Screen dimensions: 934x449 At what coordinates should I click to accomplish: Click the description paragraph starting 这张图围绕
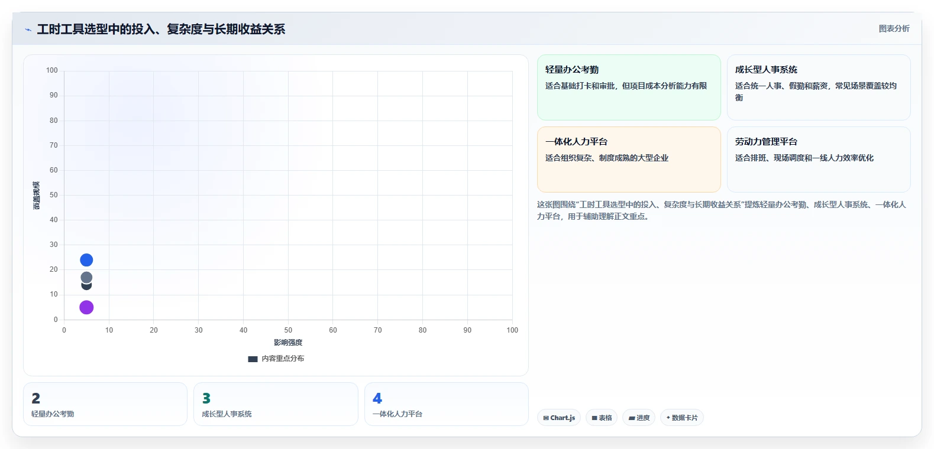pyautogui.click(x=721, y=210)
